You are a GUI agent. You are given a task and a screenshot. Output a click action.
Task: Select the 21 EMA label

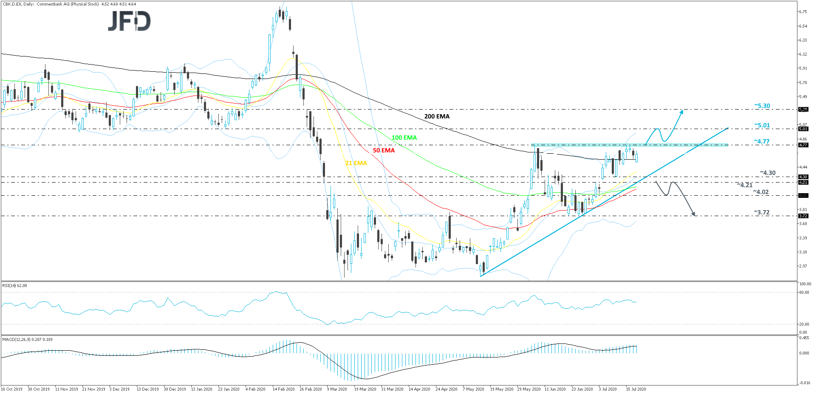tap(356, 162)
